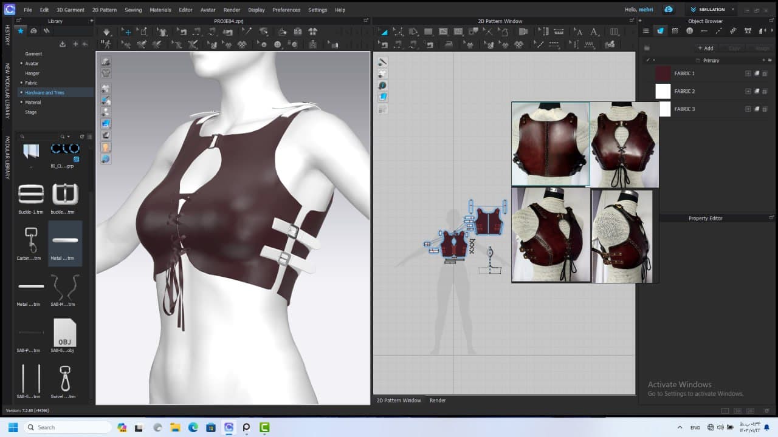Open the Fabric tab icon in Object Browser
The image size is (778, 437).
point(660,31)
